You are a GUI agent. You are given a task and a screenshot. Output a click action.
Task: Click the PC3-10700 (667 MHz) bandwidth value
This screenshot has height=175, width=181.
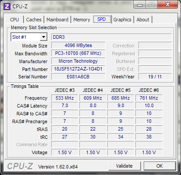point(78,54)
